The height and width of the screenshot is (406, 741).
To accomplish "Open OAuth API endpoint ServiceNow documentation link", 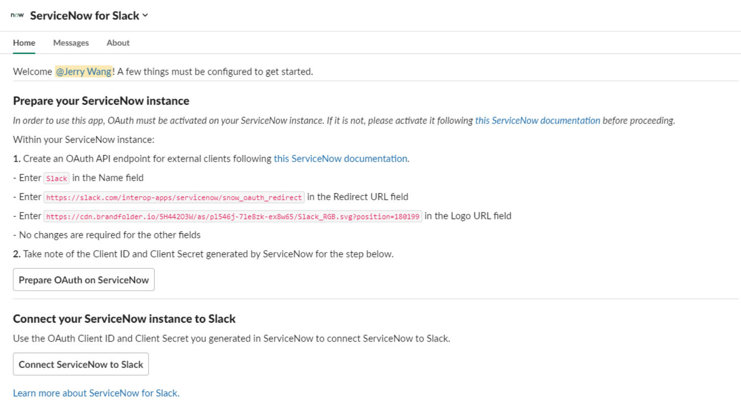I will click(341, 159).
